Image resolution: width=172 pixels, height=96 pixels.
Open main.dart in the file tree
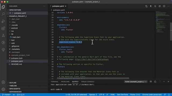point(16,37)
